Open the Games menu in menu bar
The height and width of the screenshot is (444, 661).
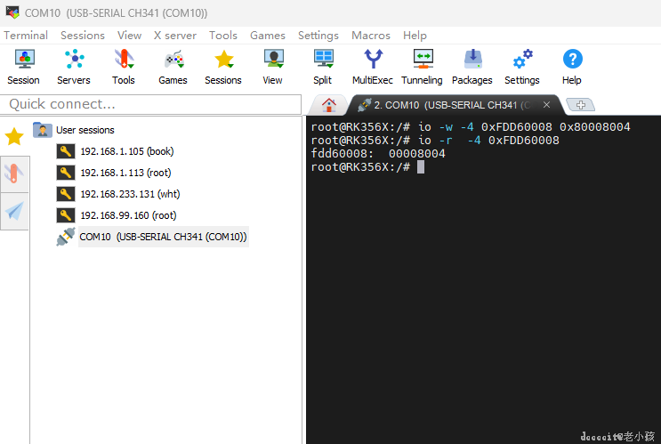tap(267, 36)
